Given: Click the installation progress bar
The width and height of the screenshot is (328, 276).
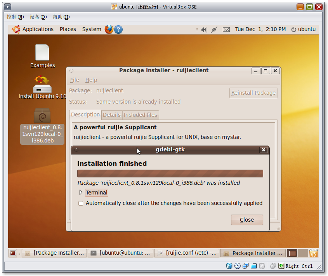Looking at the screenshot, I should tap(170, 174).
